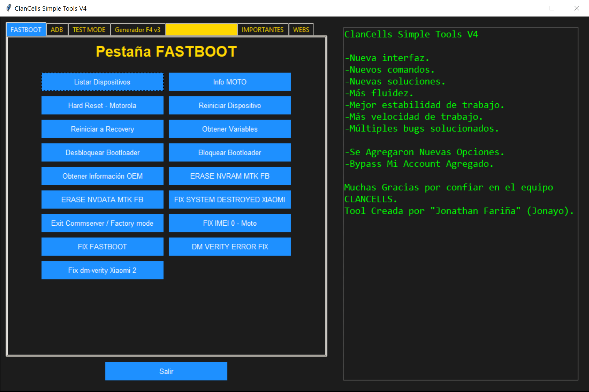Open the TEST MODE tab
Image resolution: width=589 pixels, height=392 pixels.
click(x=89, y=30)
